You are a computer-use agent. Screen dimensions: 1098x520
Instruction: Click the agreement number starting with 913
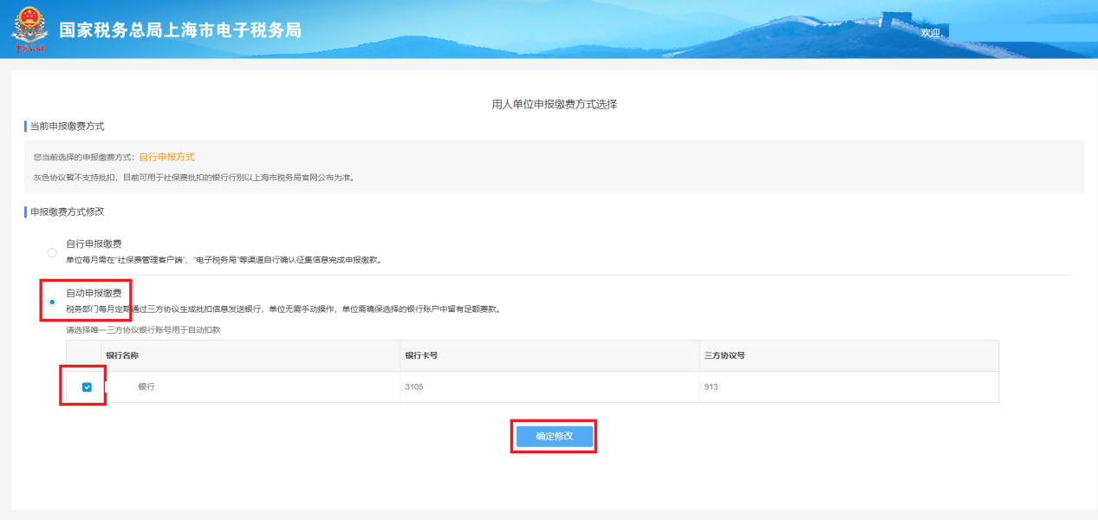click(711, 387)
